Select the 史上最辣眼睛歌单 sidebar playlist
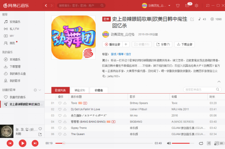This screenshot has width=225, height=149. pyautogui.click(x=22, y=104)
